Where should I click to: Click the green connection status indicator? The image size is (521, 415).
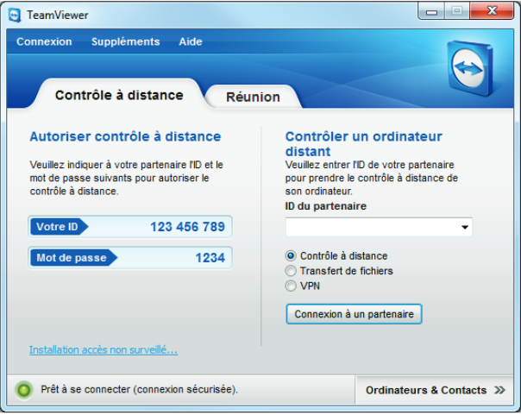click(x=24, y=390)
